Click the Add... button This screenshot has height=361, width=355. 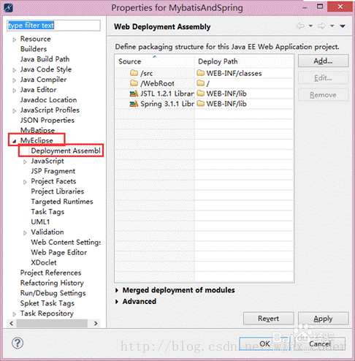coord(324,61)
